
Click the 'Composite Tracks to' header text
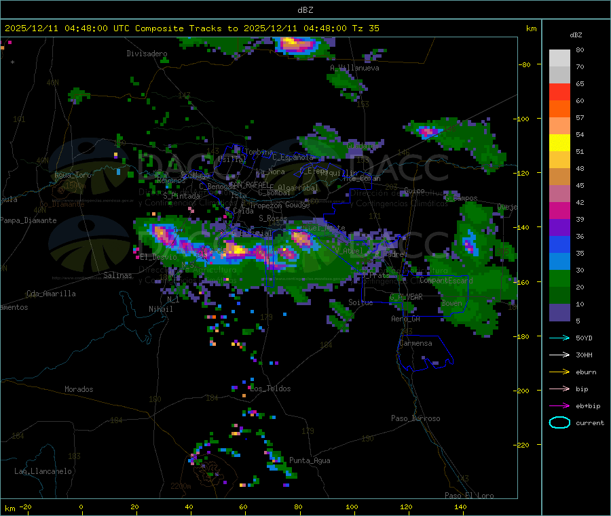point(186,28)
